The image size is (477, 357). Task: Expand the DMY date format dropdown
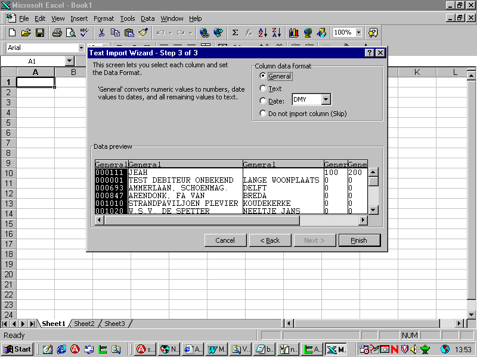pos(326,100)
